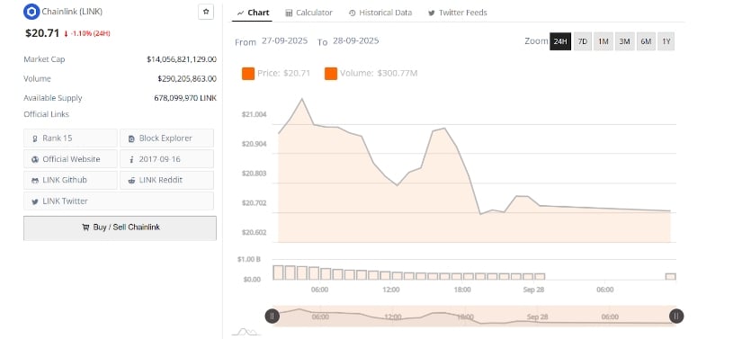
Task: Switch to the Twitter Feeds tab
Action: click(x=458, y=13)
